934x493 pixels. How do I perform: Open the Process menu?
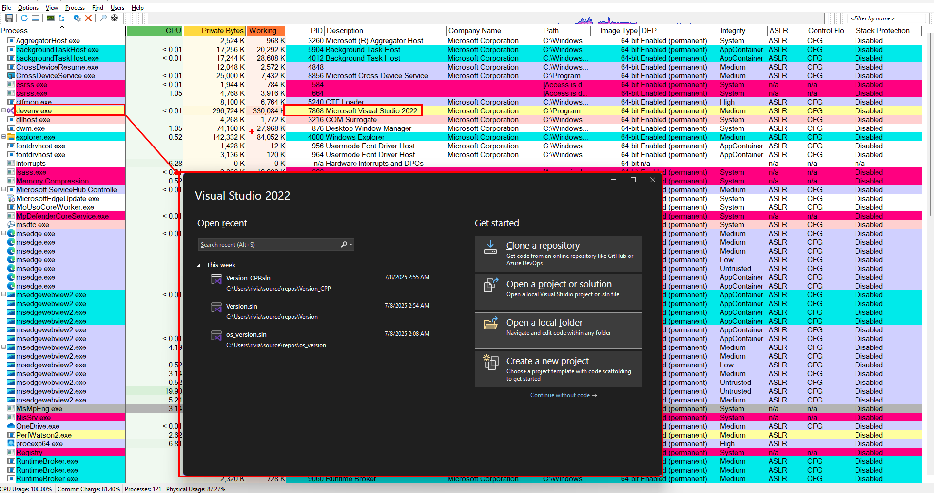point(75,8)
